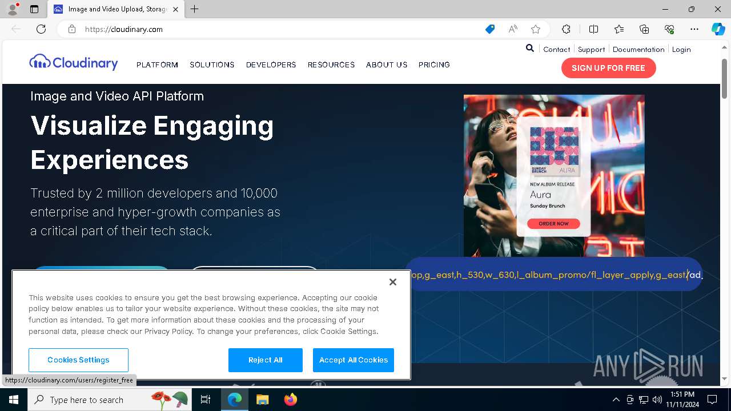Open the shopping price tag icon
This screenshot has width=731, height=411.
tap(490, 29)
